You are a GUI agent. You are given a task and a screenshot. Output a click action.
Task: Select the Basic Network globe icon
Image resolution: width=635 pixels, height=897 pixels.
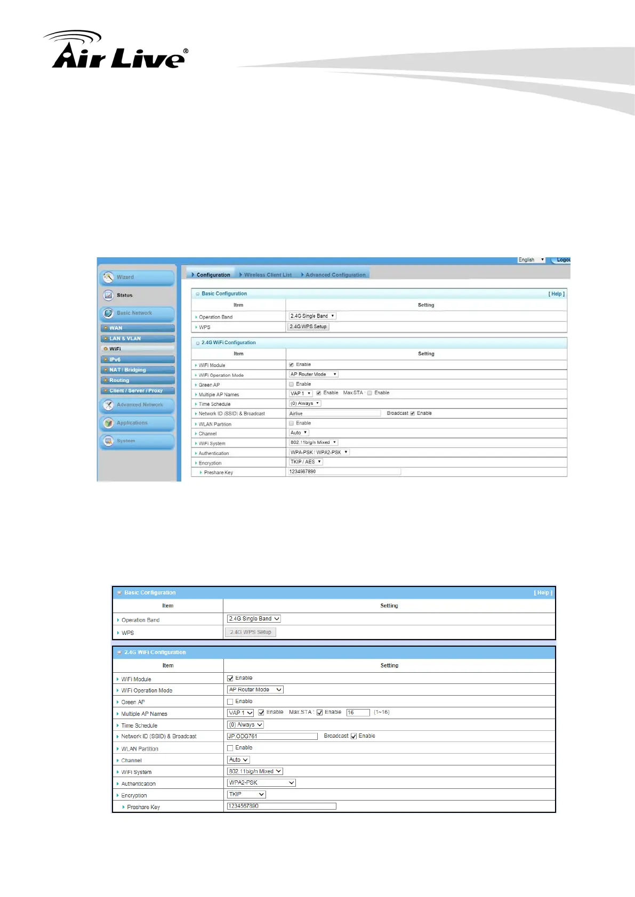(109, 313)
